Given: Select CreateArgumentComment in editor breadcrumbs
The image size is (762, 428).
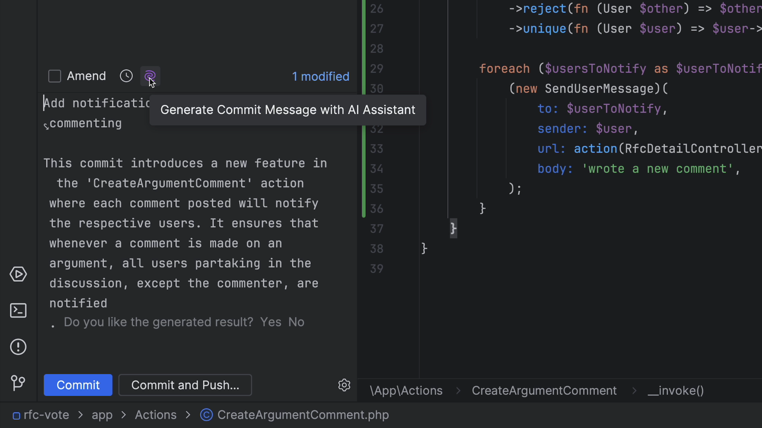Looking at the screenshot, I should pyautogui.click(x=544, y=391).
